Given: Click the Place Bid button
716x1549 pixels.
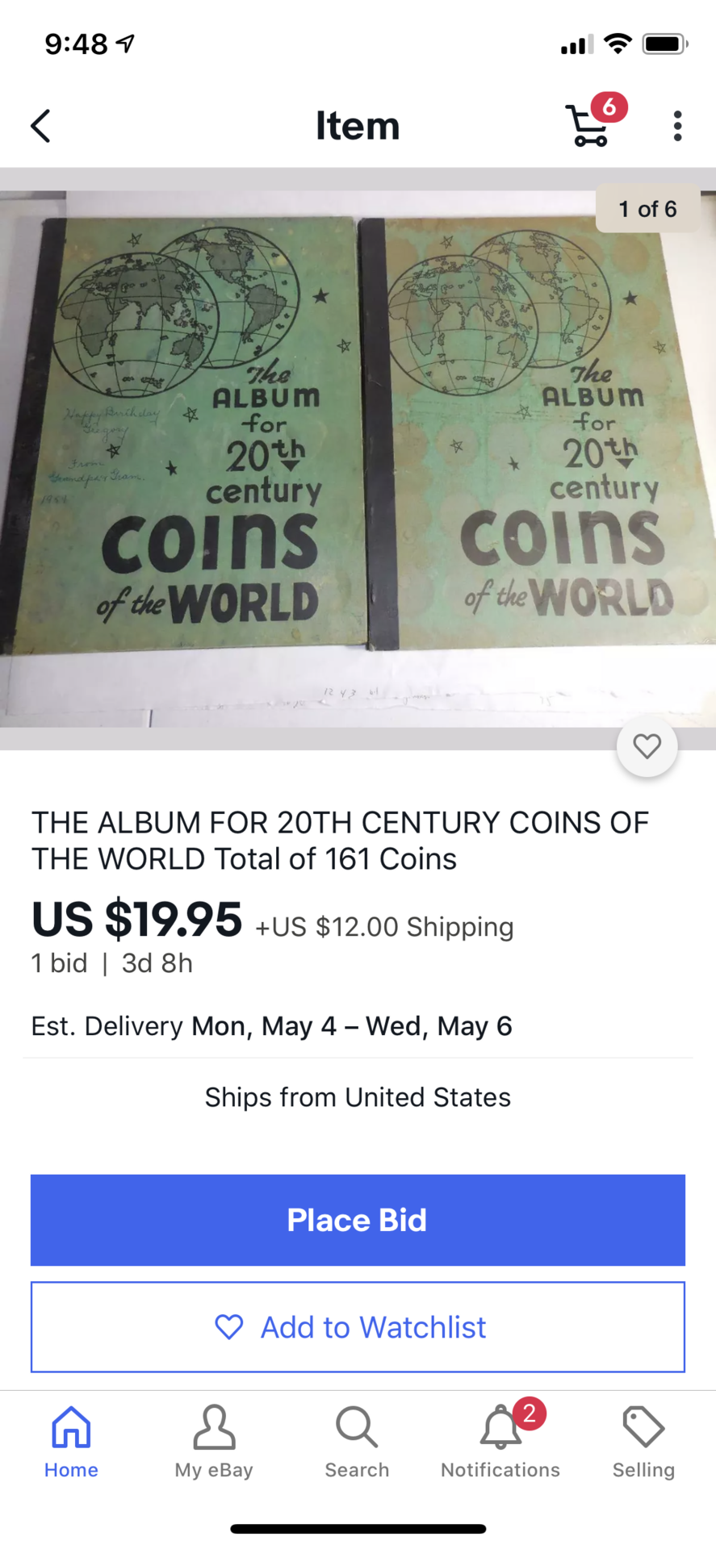Looking at the screenshot, I should tap(358, 1220).
